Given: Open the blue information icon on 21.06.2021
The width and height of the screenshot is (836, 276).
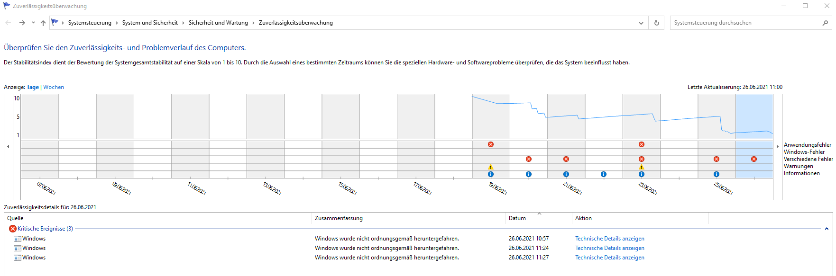Looking at the screenshot, I should (x=566, y=174).
